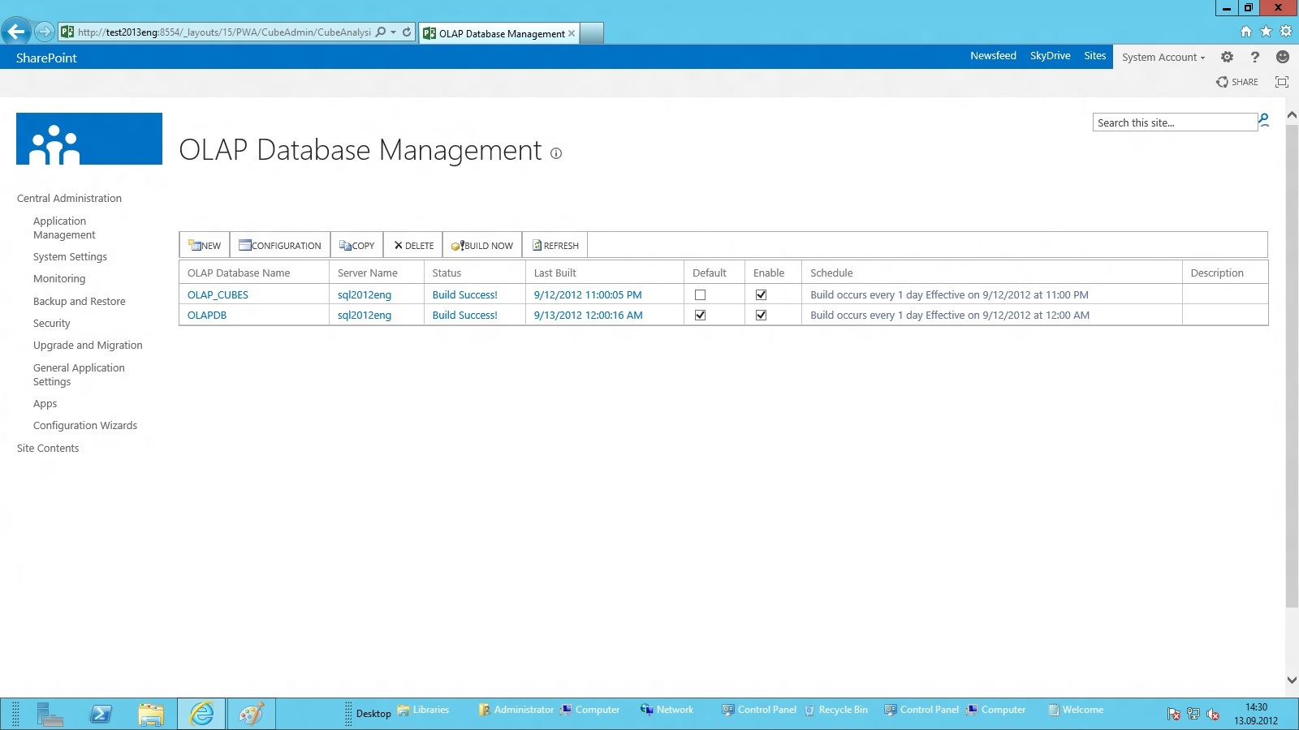Open browser favorites star icon
The image size is (1299, 730).
pyautogui.click(x=1266, y=32)
